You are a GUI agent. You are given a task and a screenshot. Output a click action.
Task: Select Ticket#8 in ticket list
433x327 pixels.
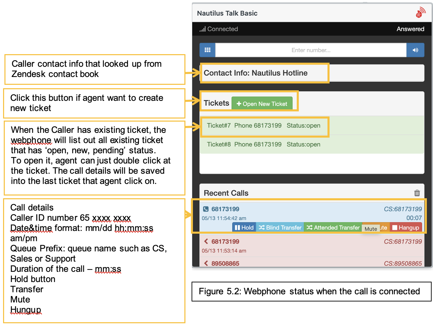click(x=312, y=144)
